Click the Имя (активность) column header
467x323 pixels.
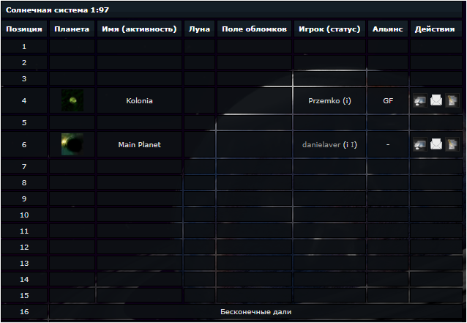tap(139, 29)
